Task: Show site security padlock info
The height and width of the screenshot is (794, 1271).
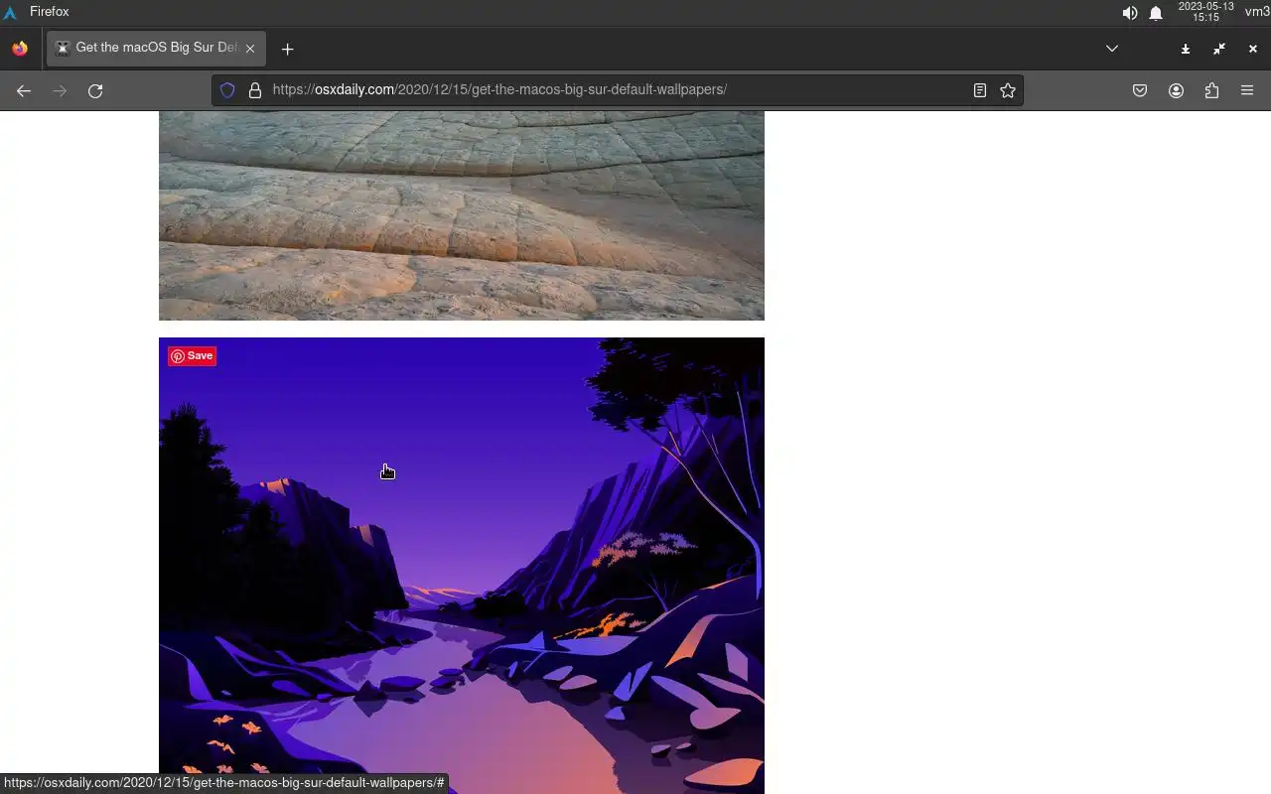Action: (x=255, y=90)
